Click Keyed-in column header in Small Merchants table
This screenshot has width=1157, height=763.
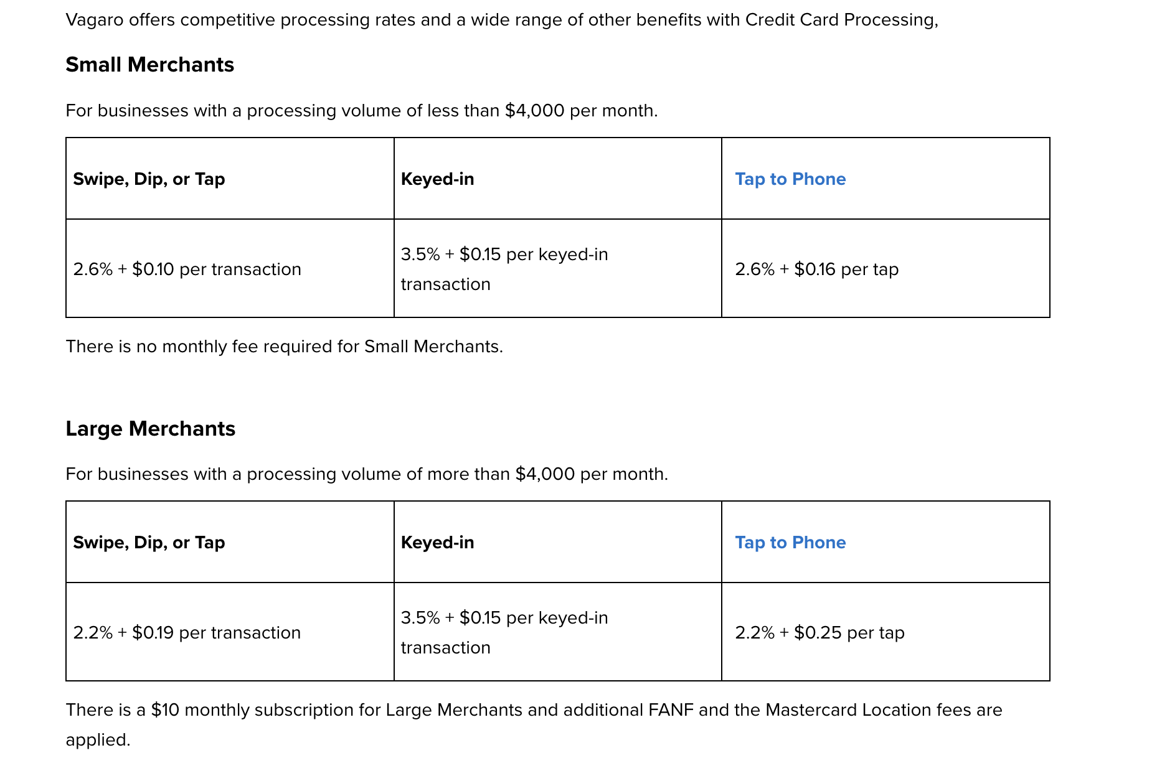(x=437, y=179)
